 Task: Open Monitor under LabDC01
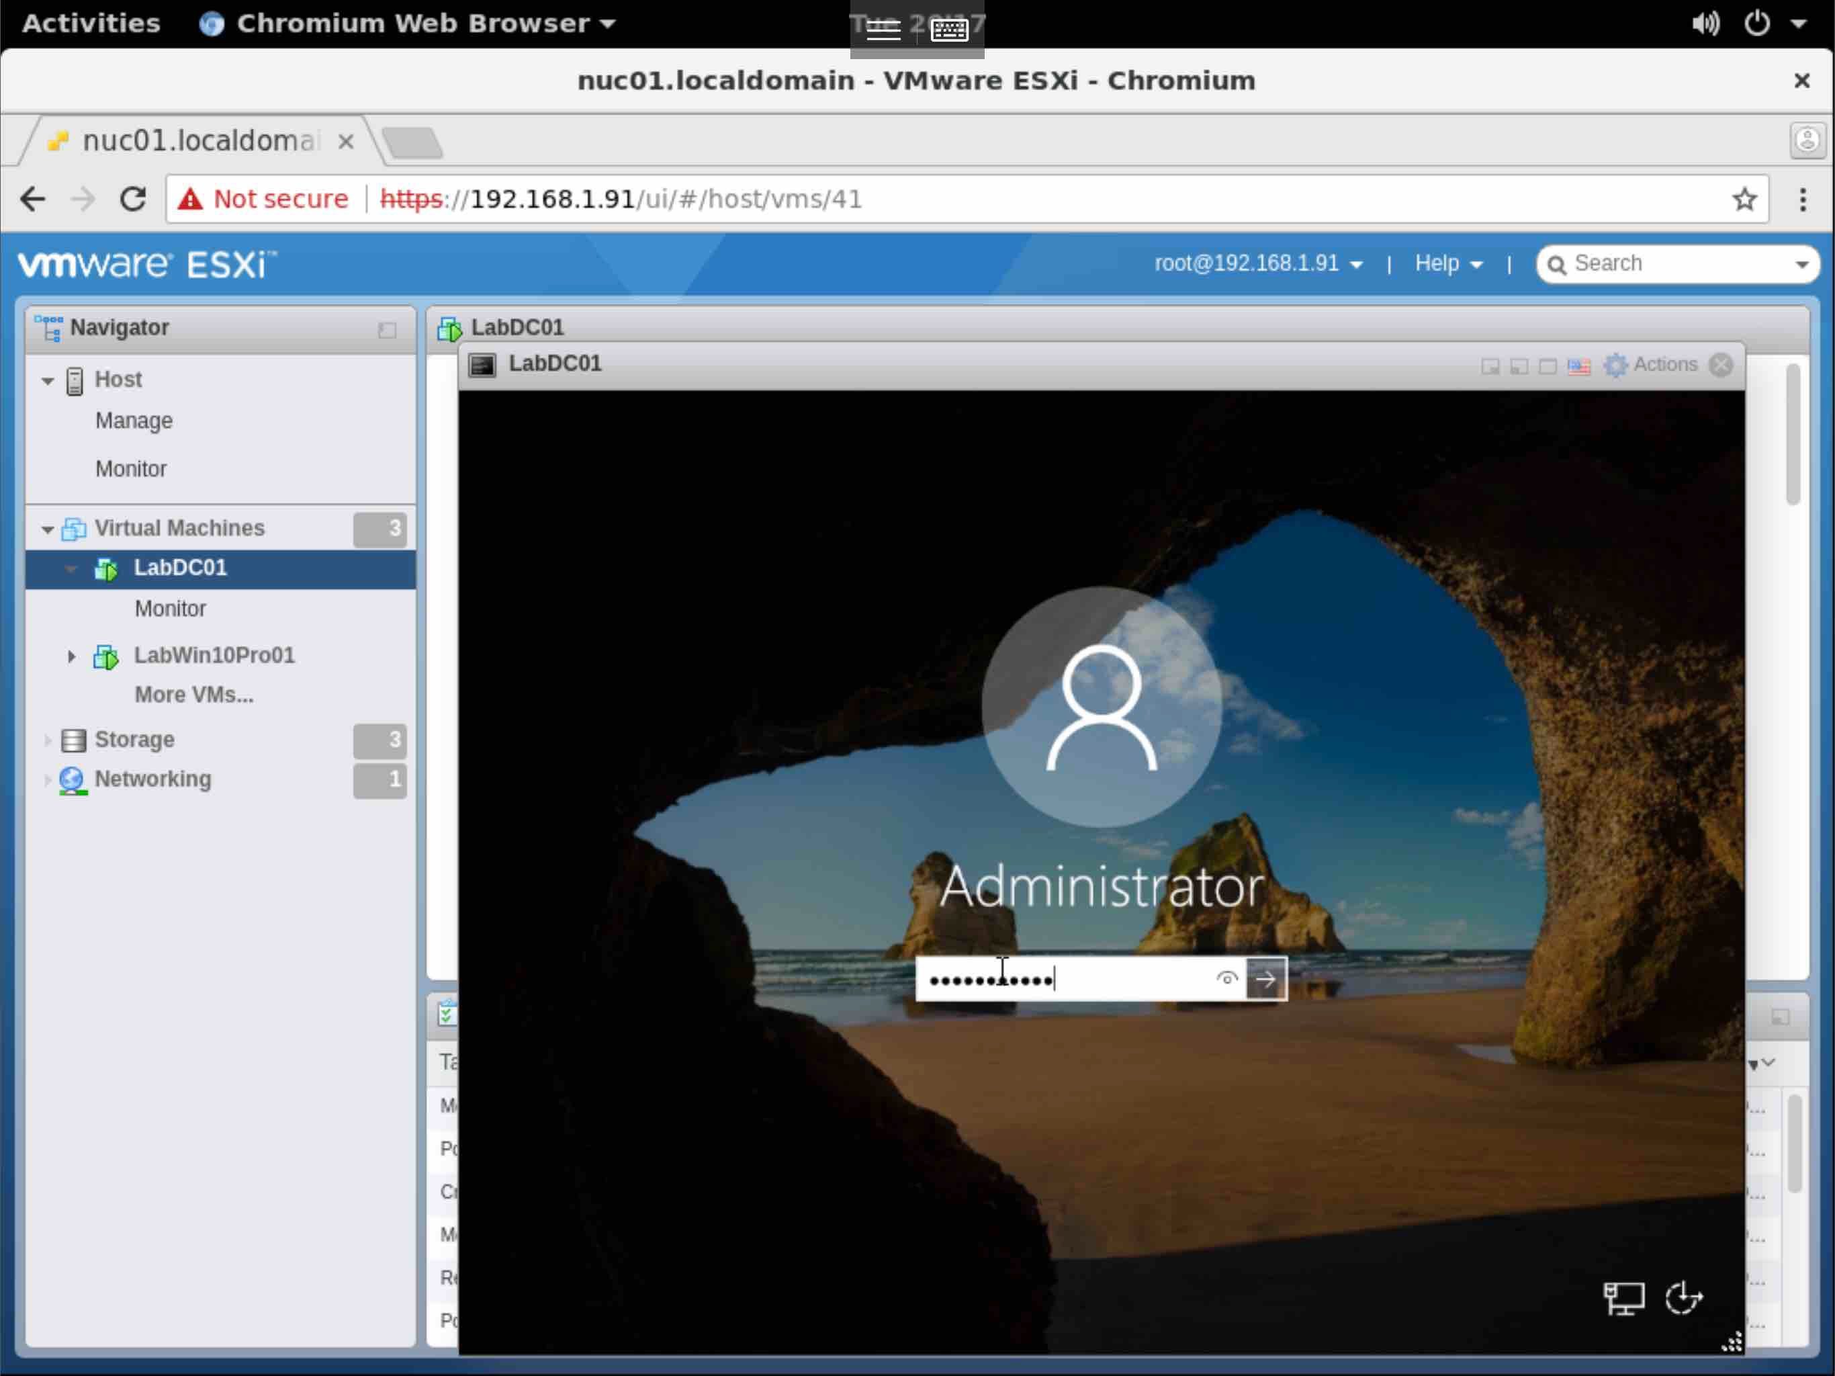(x=170, y=608)
